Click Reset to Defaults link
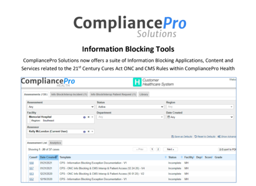This screenshot has width=256, height=186. (x=205, y=137)
